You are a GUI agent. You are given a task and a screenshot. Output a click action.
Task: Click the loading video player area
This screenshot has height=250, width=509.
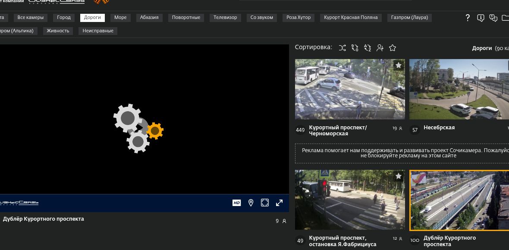coord(145,119)
